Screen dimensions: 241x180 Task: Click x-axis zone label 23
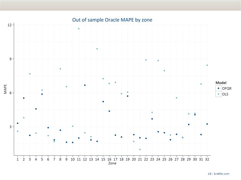[152, 159]
